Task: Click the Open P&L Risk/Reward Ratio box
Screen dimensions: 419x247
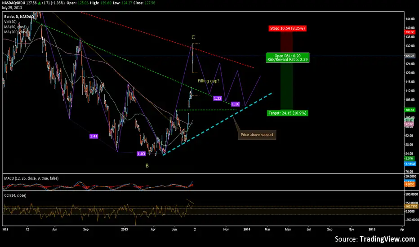Action: coord(288,57)
